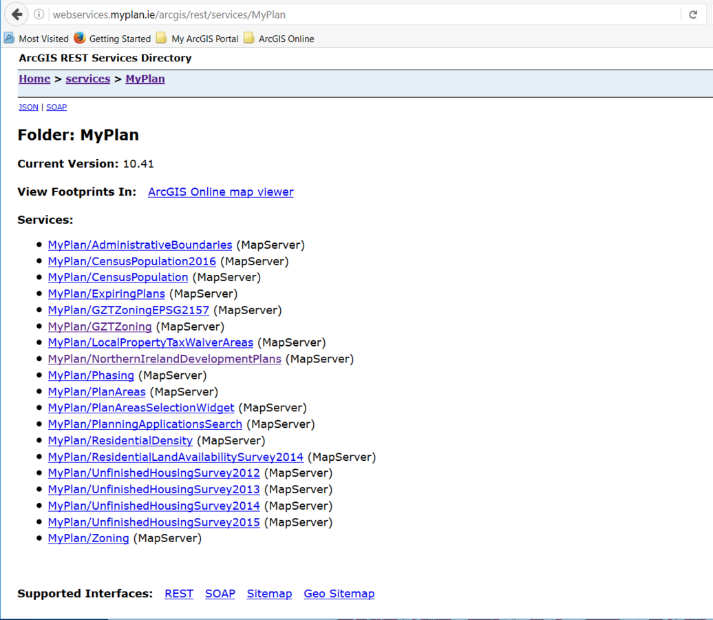Click the Folder: MyPlan heading
The width and height of the screenshot is (713, 620).
tap(78, 135)
